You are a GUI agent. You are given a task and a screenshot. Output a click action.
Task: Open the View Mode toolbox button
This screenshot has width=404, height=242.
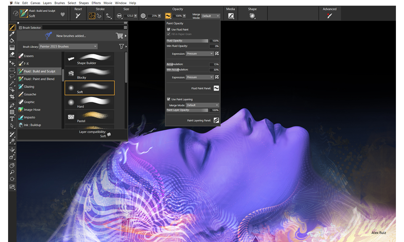pyautogui.click(x=12, y=187)
